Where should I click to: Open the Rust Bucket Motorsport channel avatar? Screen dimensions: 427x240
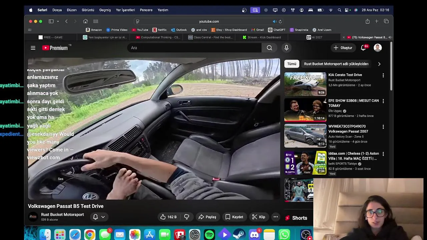33,217
